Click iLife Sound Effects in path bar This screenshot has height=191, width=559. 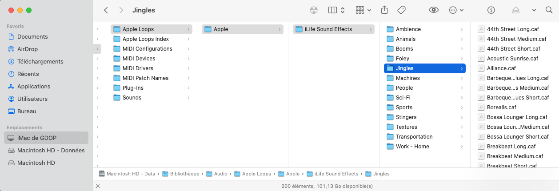[332, 174]
